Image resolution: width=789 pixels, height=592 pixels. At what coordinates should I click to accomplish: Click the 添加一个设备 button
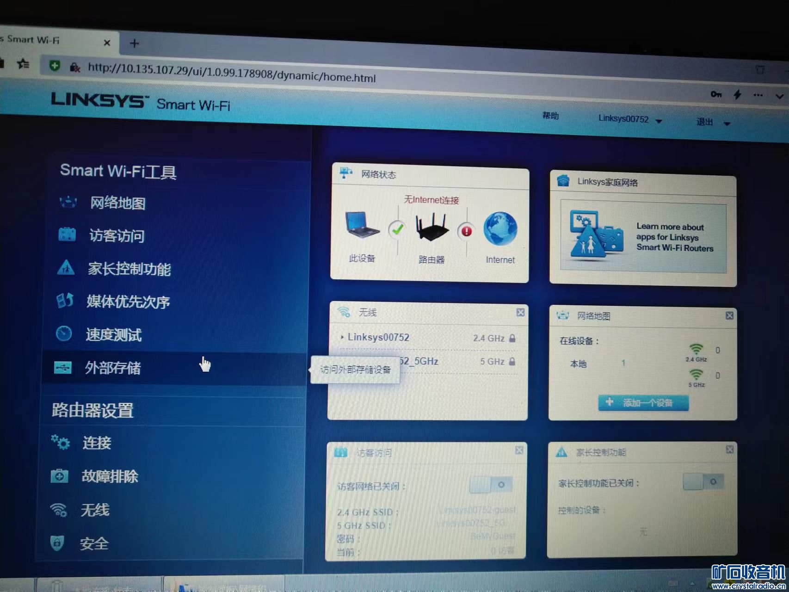643,403
